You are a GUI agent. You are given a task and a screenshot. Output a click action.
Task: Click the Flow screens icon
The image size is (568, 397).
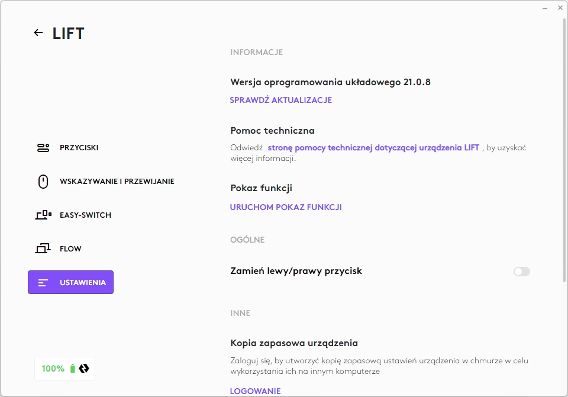pos(43,249)
